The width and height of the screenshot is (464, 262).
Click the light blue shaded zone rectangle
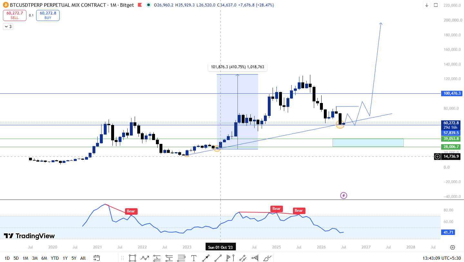tap(368, 143)
